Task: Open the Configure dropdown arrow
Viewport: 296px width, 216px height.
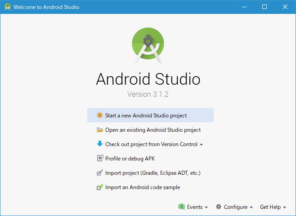Action: coord(251,207)
